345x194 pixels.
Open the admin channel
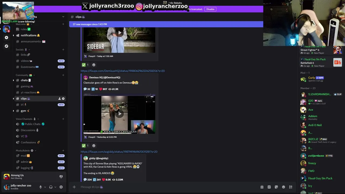[x=40, y=162]
